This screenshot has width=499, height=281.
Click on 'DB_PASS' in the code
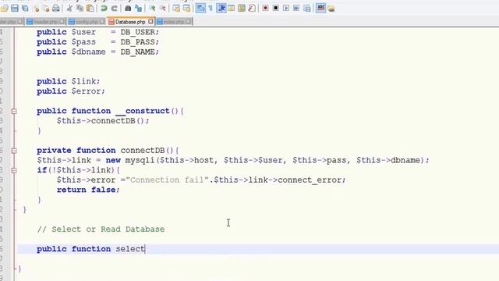coord(137,42)
